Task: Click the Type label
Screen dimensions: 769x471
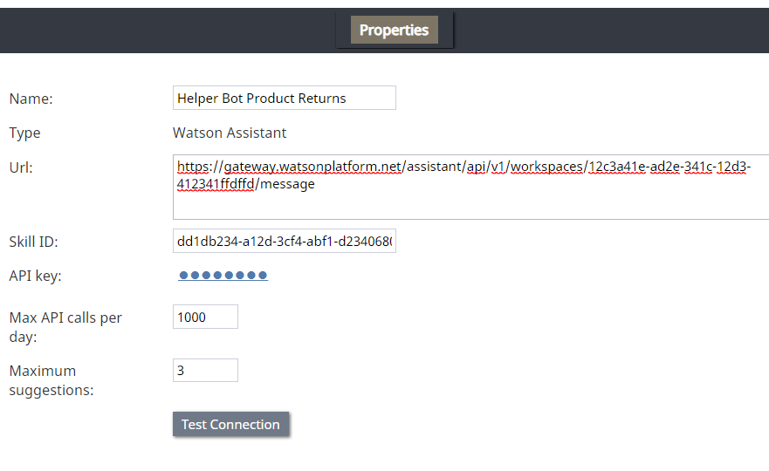Action: pyautogui.click(x=24, y=133)
